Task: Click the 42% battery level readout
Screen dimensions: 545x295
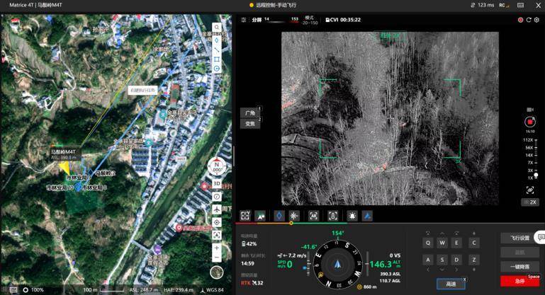Action: [249, 244]
